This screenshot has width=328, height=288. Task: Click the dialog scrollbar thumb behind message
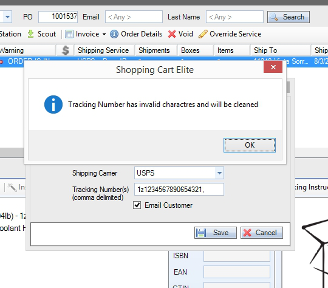pyautogui.click(x=288, y=87)
